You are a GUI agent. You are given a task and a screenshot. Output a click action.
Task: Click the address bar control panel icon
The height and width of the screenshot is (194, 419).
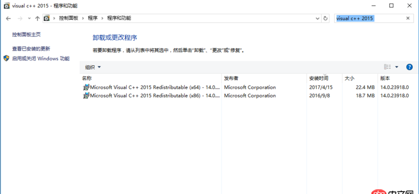click(47, 18)
